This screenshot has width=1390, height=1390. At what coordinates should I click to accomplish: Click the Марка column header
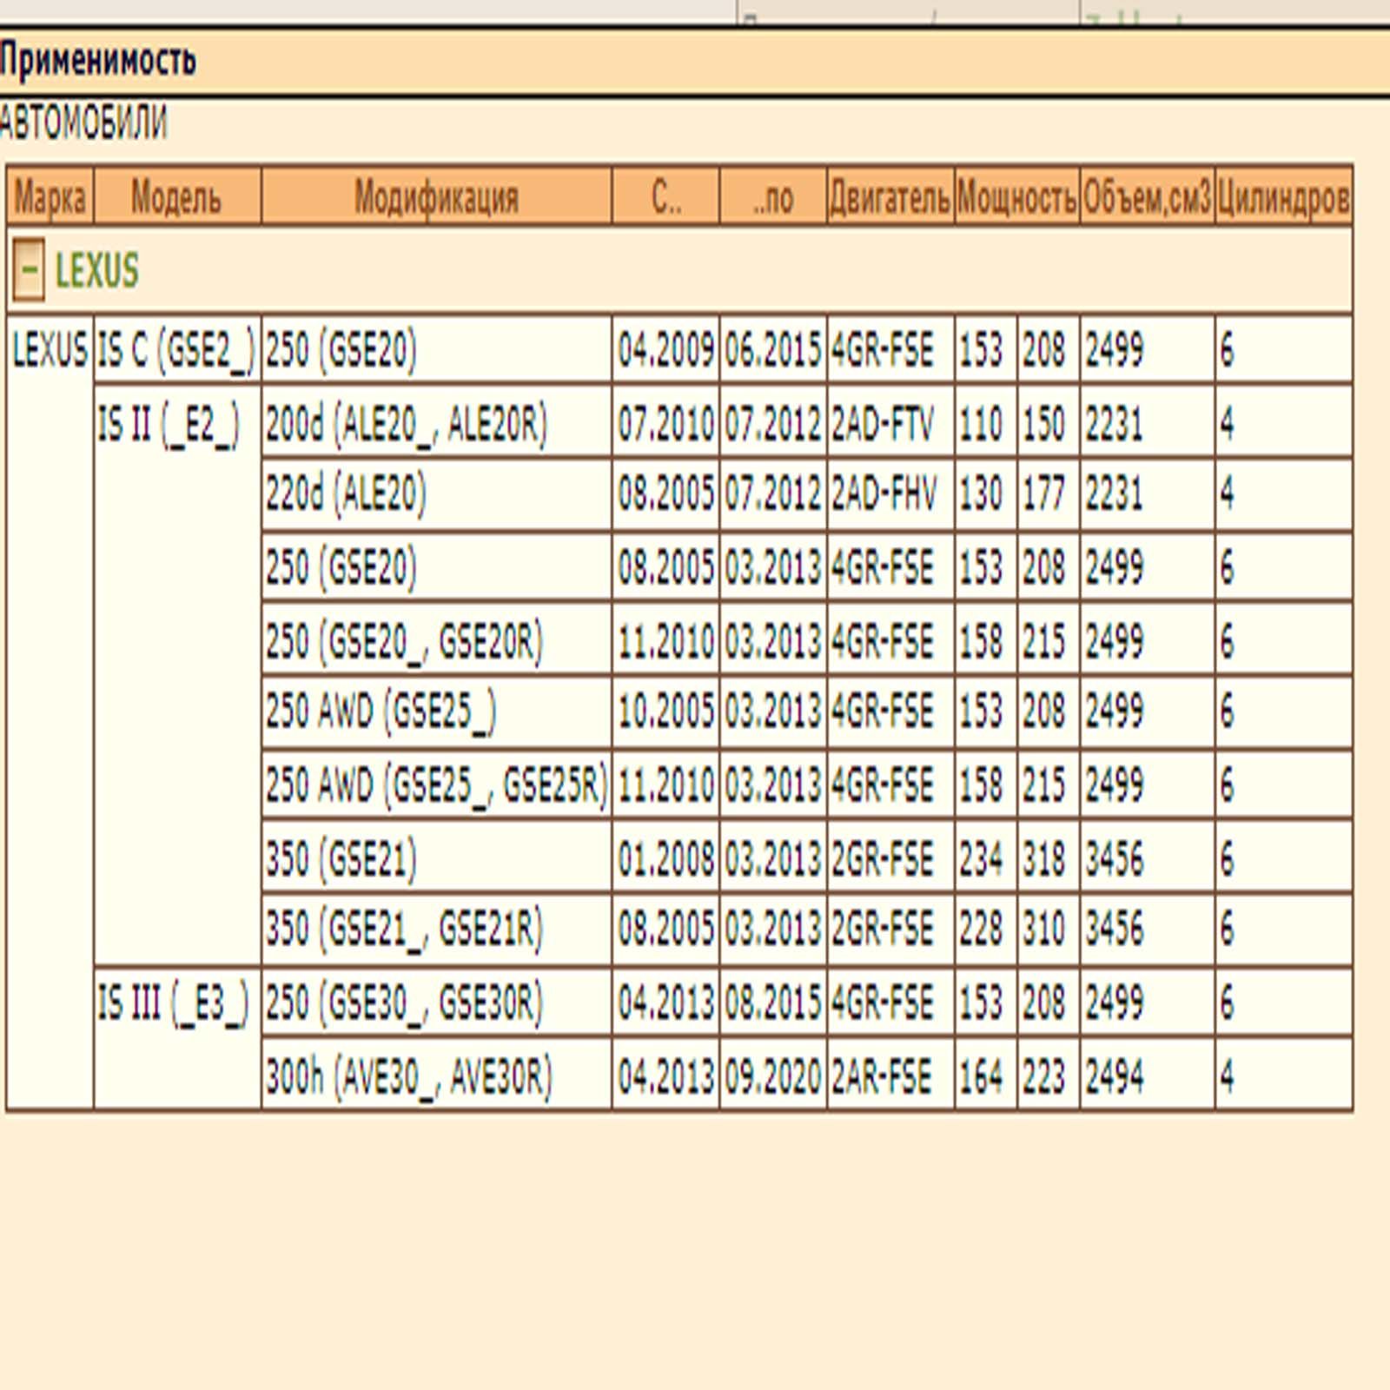pyautogui.click(x=50, y=197)
